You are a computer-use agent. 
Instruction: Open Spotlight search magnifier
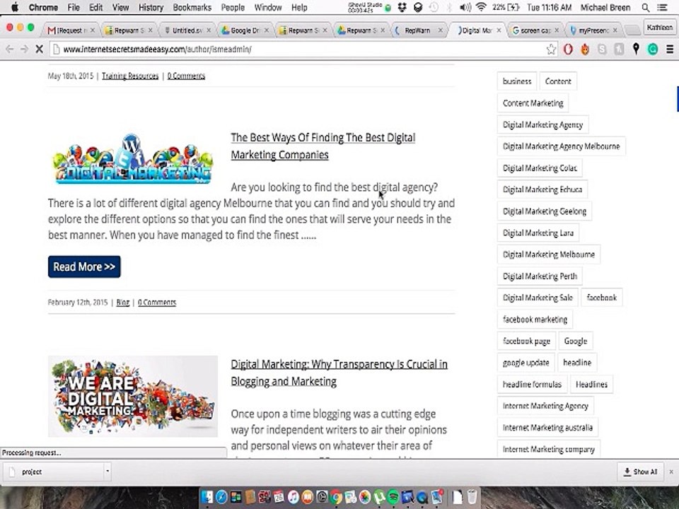(645, 7)
